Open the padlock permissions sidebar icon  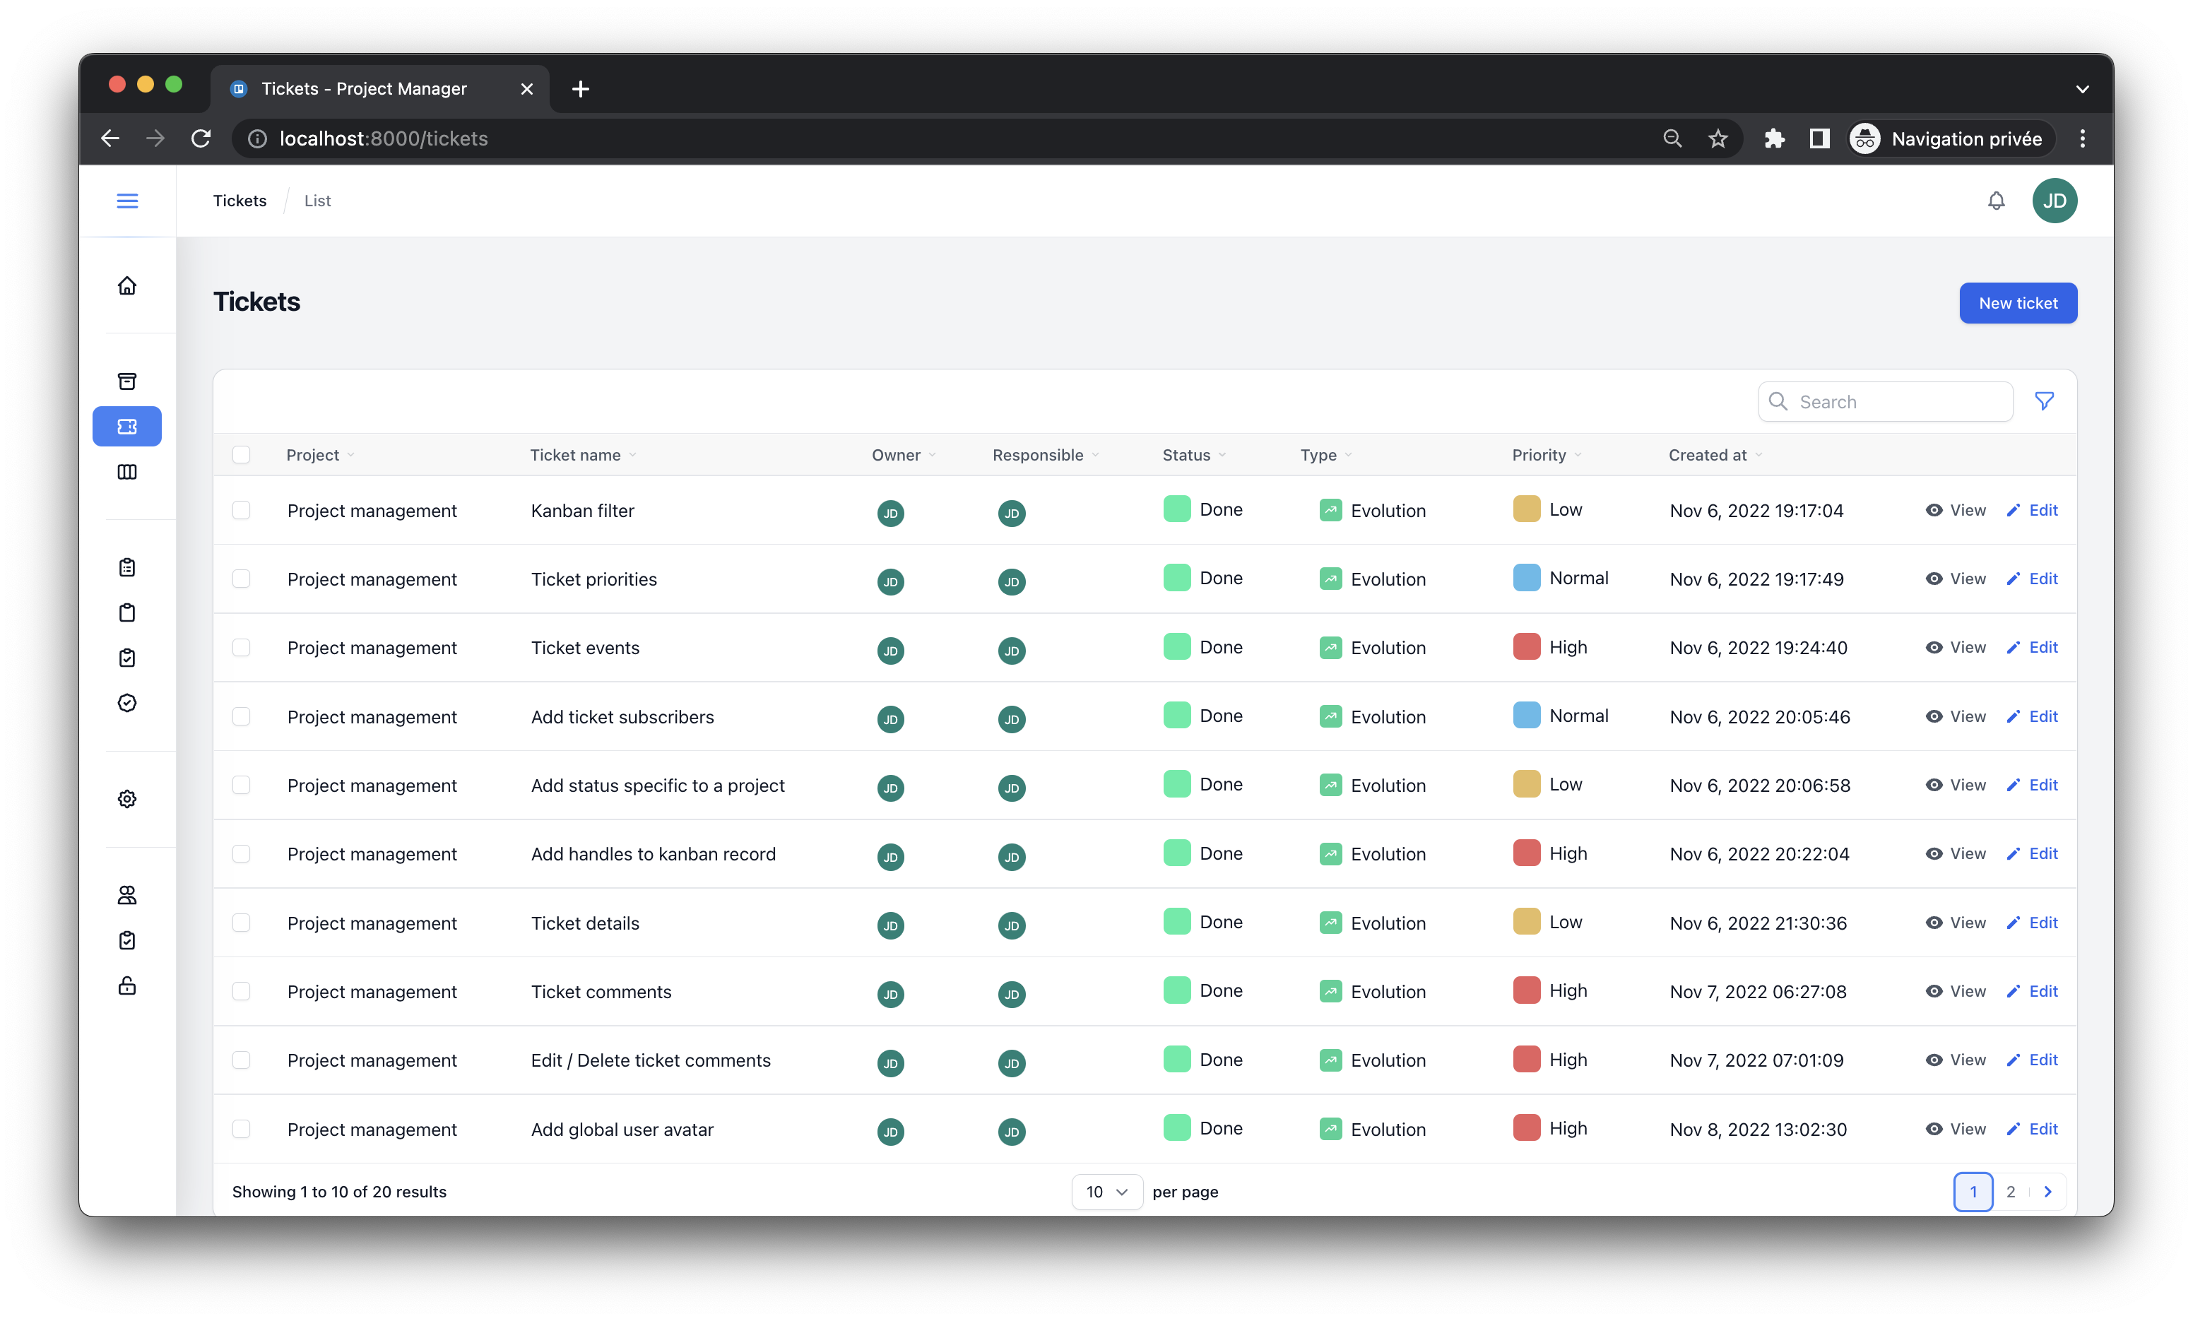tap(127, 985)
